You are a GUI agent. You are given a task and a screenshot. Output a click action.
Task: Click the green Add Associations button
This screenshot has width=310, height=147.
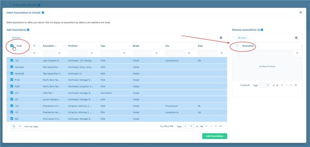click(215, 136)
